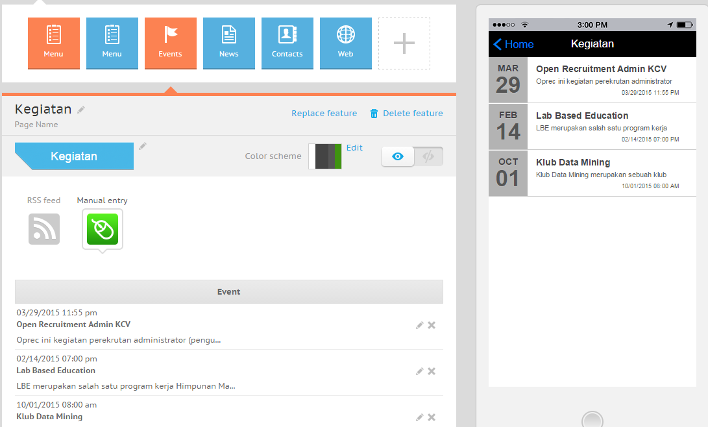
Task: Click the Kegiatan blue banner title
Action: 74,156
